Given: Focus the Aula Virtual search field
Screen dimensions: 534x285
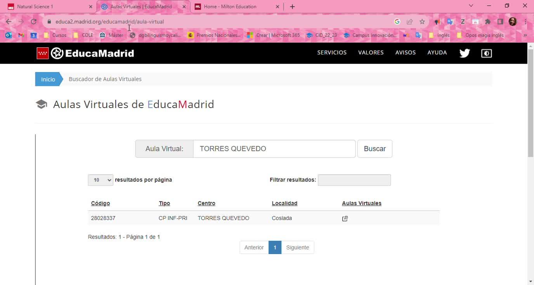Looking at the screenshot, I should click(274, 149).
